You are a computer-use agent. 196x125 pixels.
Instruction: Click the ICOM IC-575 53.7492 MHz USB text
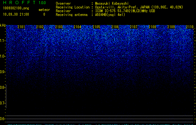coord(125,11)
